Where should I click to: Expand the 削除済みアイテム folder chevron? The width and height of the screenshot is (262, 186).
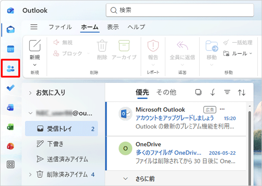coord(30,175)
